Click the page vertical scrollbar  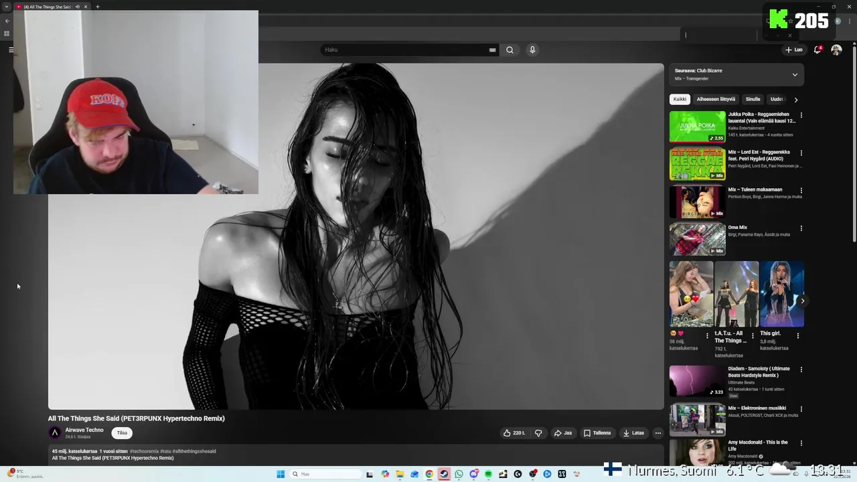tap(854, 147)
